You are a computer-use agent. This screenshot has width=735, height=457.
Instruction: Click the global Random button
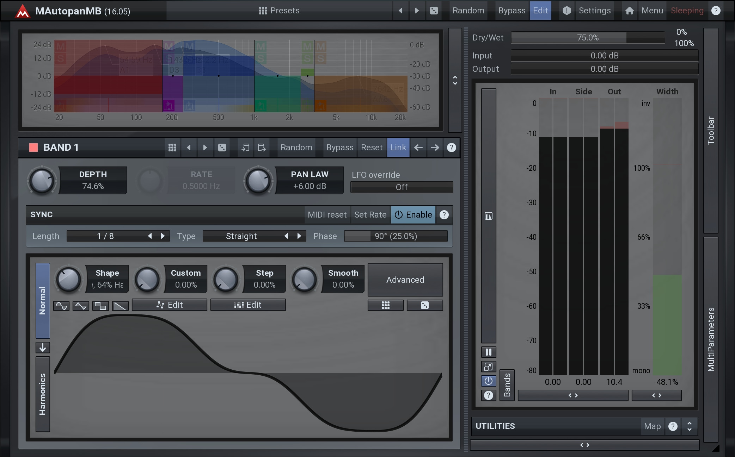click(x=468, y=11)
